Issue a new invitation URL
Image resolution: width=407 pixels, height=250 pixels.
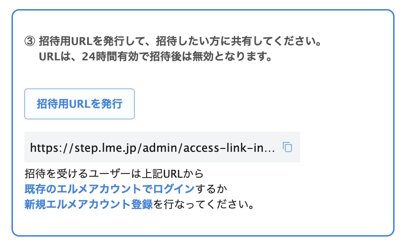79,104
